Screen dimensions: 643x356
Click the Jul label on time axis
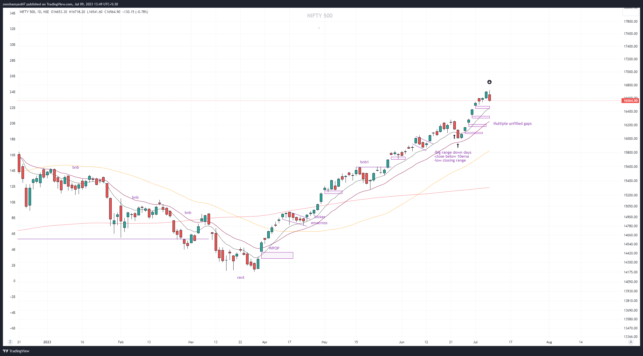coord(475,342)
